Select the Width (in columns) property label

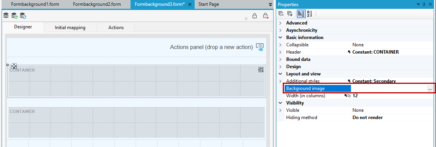[306, 96]
